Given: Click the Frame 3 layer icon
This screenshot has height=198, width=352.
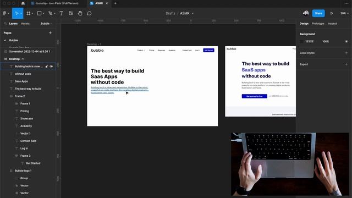Looking at the screenshot, I should (x=16, y=156).
